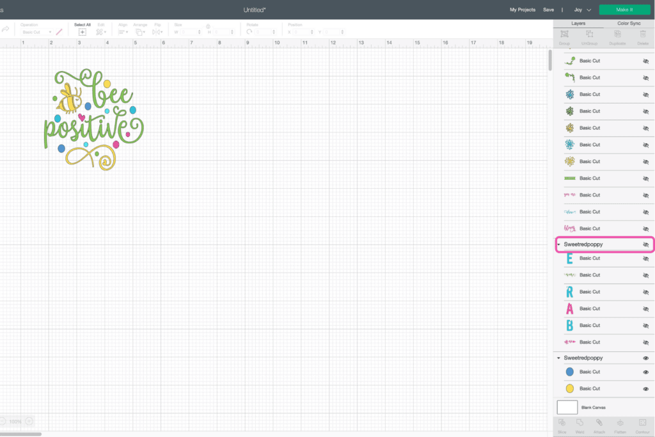Click the Duplicate layer icon
Image resolution: width=655 pixels, height=437 pixels.
[617, 35]
